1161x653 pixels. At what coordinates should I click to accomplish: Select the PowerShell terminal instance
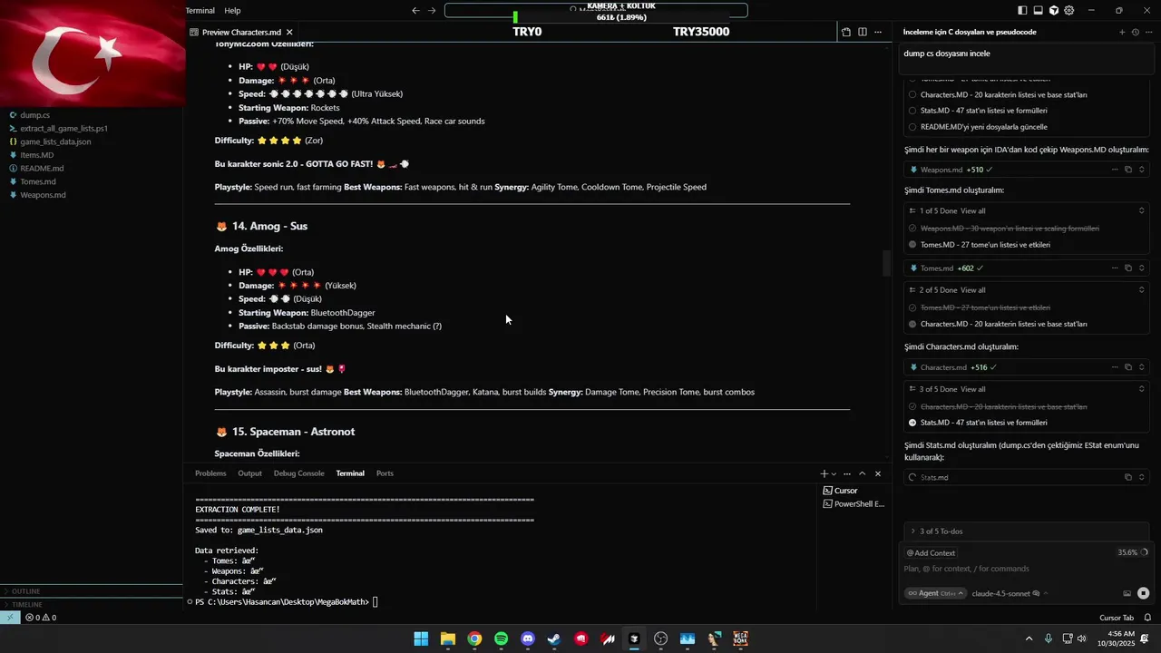click(853, 504)
